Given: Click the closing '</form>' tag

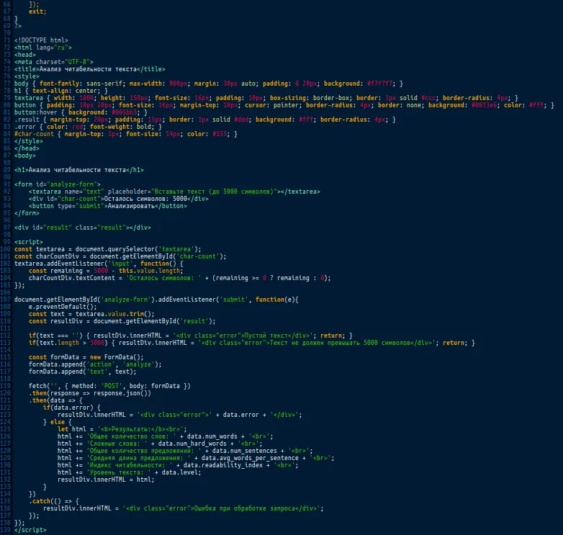Looking at the screenshot, I should (27, 213).
